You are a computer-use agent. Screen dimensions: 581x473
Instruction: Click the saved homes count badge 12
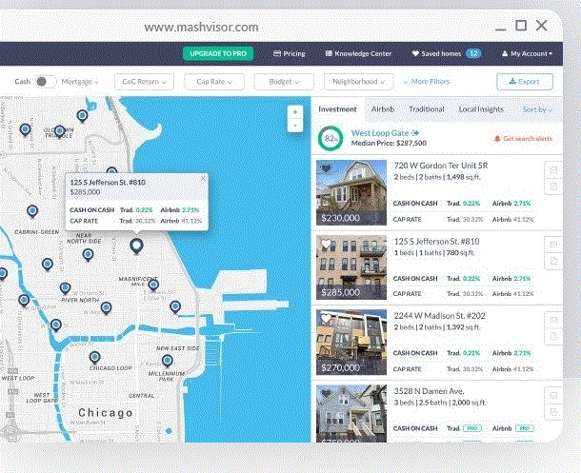pyautogui.click(x=473, y=53)
